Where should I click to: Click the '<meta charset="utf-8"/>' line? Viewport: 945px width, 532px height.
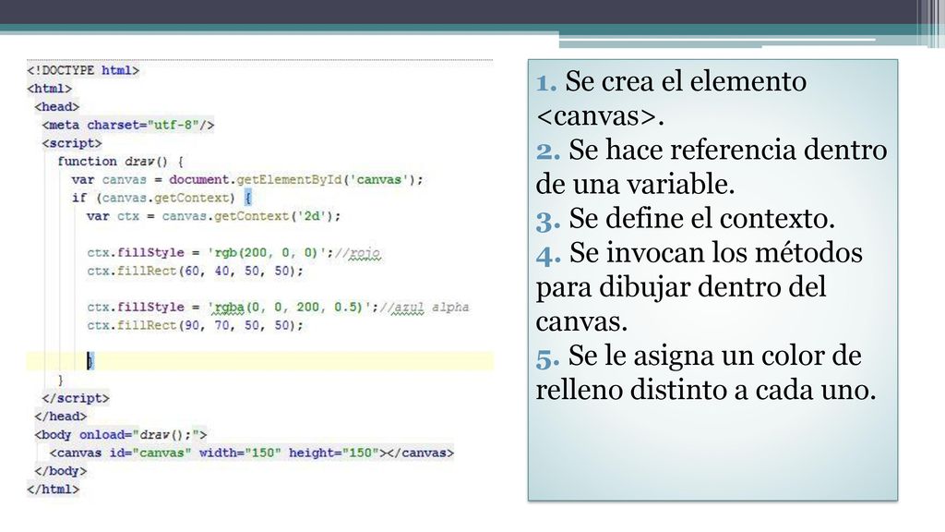point(128,125)
